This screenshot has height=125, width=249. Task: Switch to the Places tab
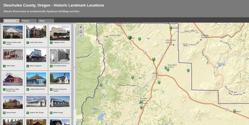[29, 21]
